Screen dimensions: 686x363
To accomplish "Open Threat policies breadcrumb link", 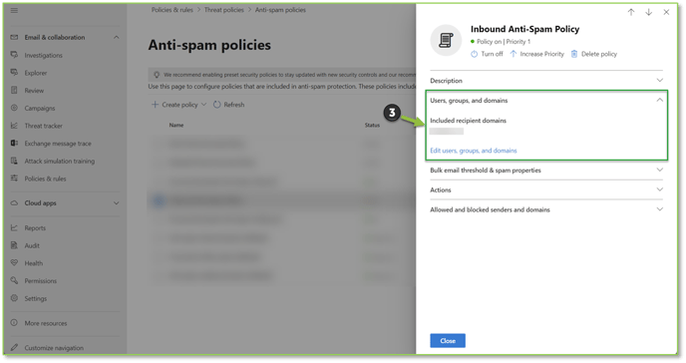I will (224, 10).
